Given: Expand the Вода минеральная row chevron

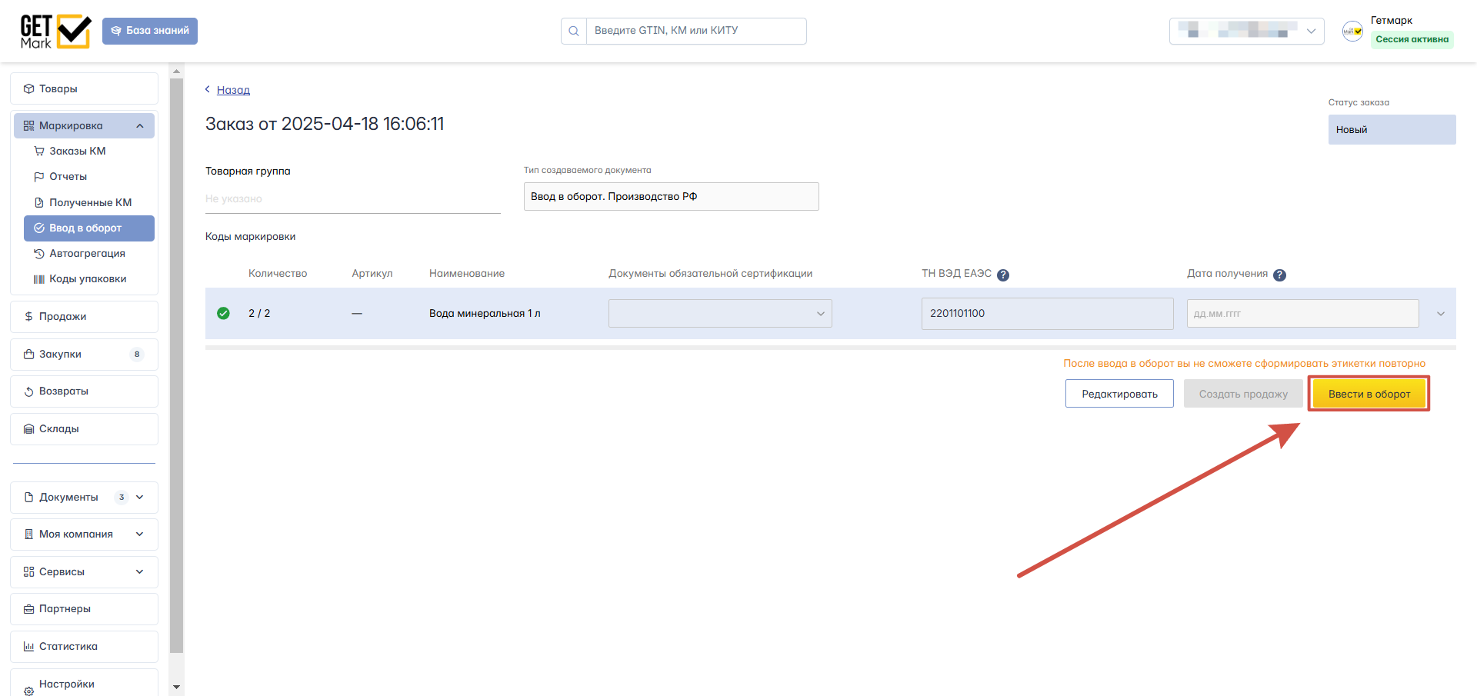Looking at the screenshot, I should coord(1441,314).
